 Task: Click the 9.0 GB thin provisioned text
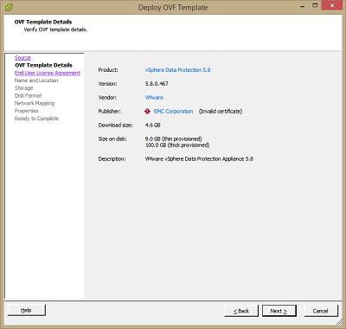point(174,139)
